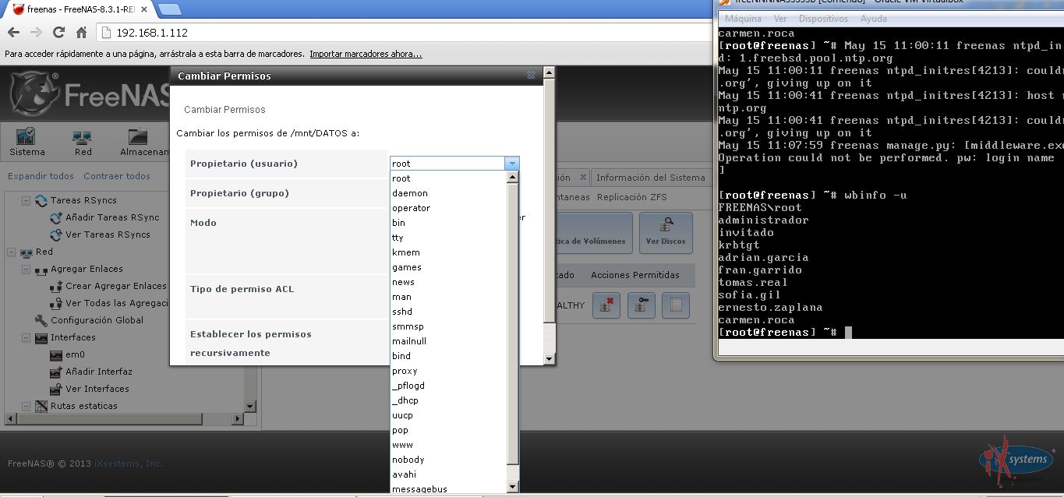Choose operator from the user list
1064x497 pixels.
448,208
